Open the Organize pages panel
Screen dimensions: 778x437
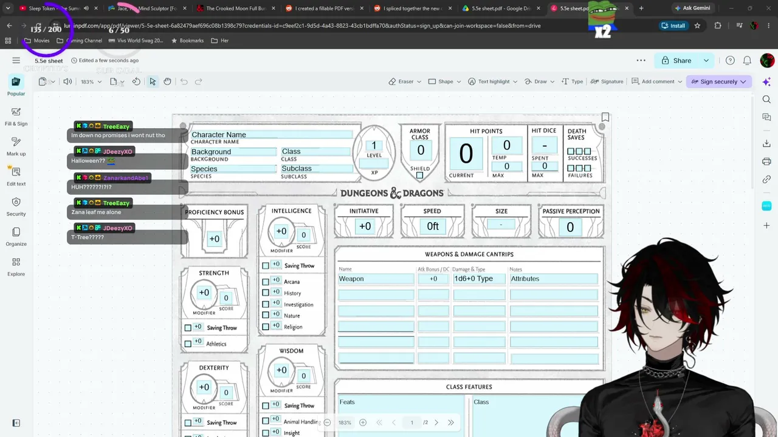[x=16, y=236]
